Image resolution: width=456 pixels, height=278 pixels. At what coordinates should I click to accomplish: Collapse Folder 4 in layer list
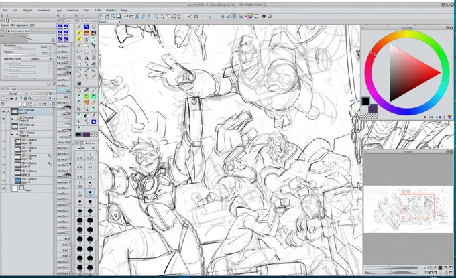pos(12,134)
